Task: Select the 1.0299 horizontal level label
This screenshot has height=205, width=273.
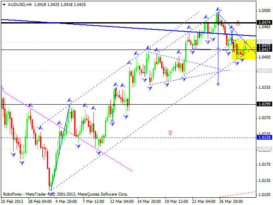Action: [x=265, y=104]
